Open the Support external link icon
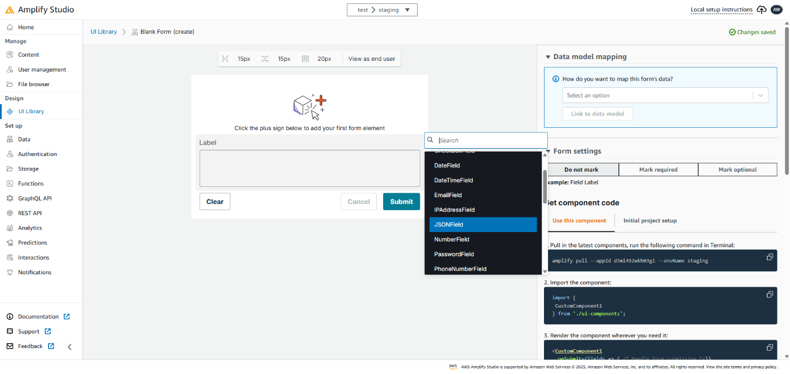 47,331
